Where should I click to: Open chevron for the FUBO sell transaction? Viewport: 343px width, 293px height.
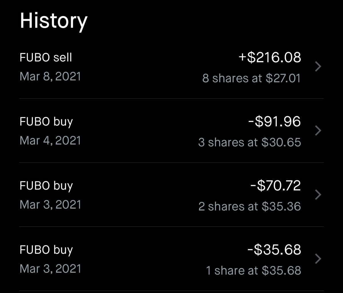318,67
